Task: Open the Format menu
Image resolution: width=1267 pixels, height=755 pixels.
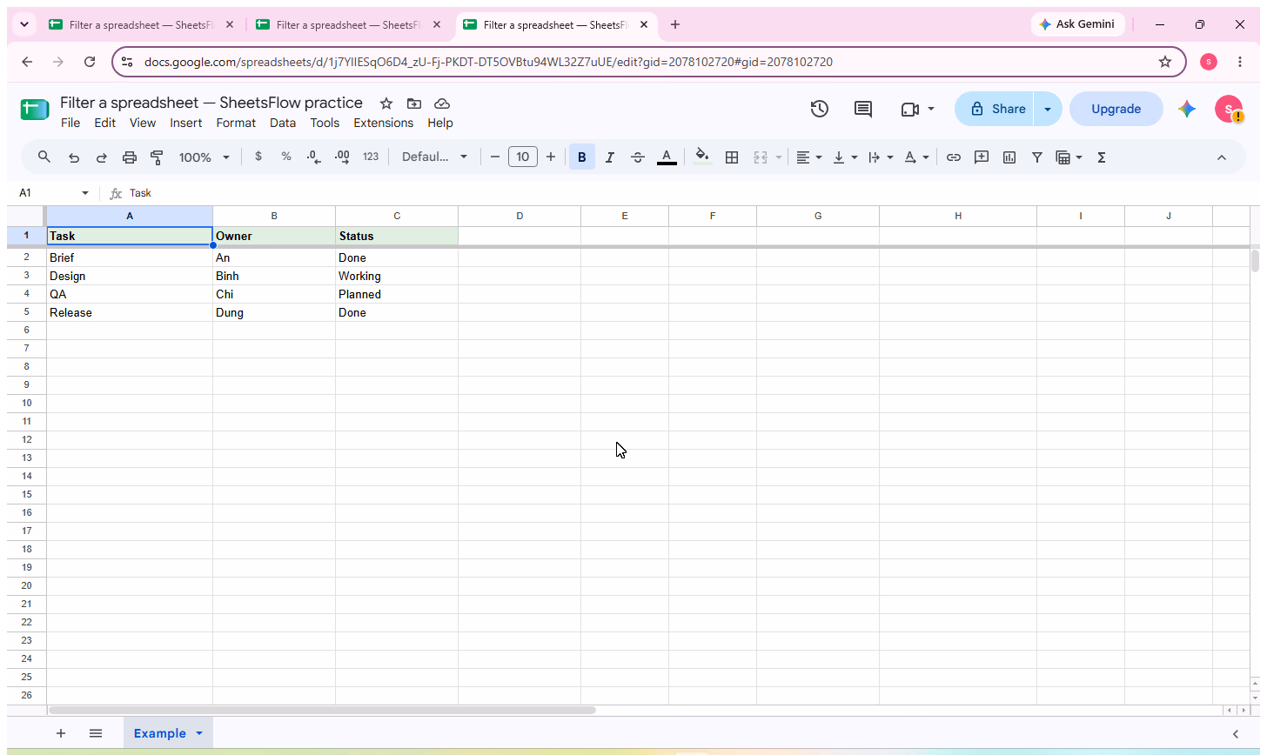Action: coord(236,124)
